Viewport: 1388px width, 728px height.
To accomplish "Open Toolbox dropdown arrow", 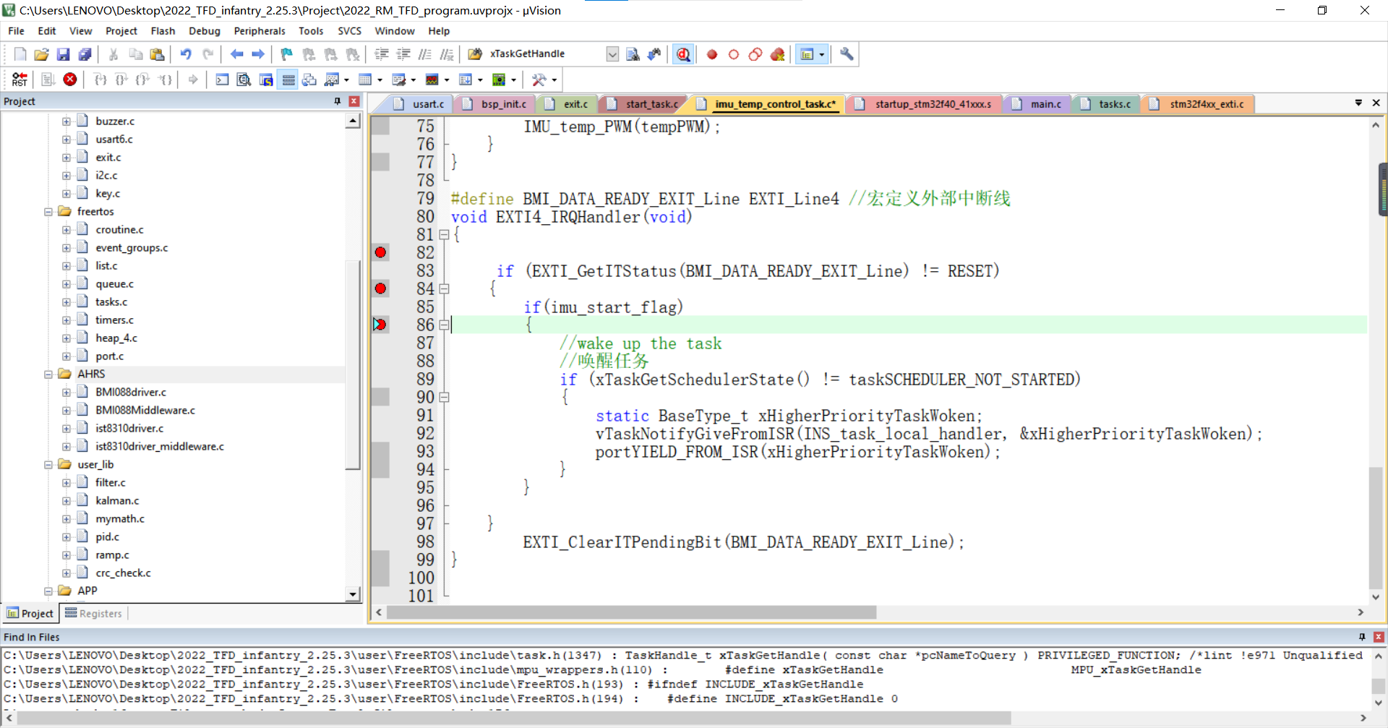I will [x=554, y=80].
